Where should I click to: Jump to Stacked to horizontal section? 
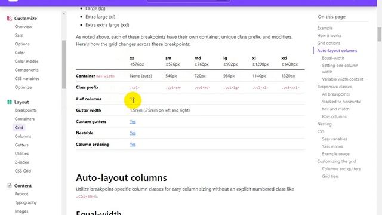[341, 102]
